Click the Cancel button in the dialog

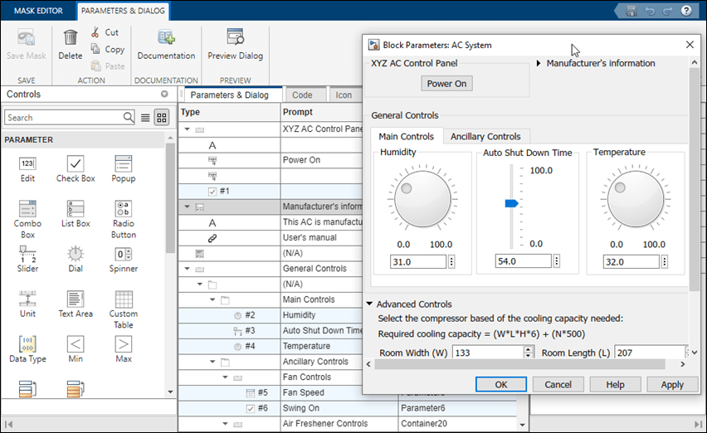(x=558, y=384)
